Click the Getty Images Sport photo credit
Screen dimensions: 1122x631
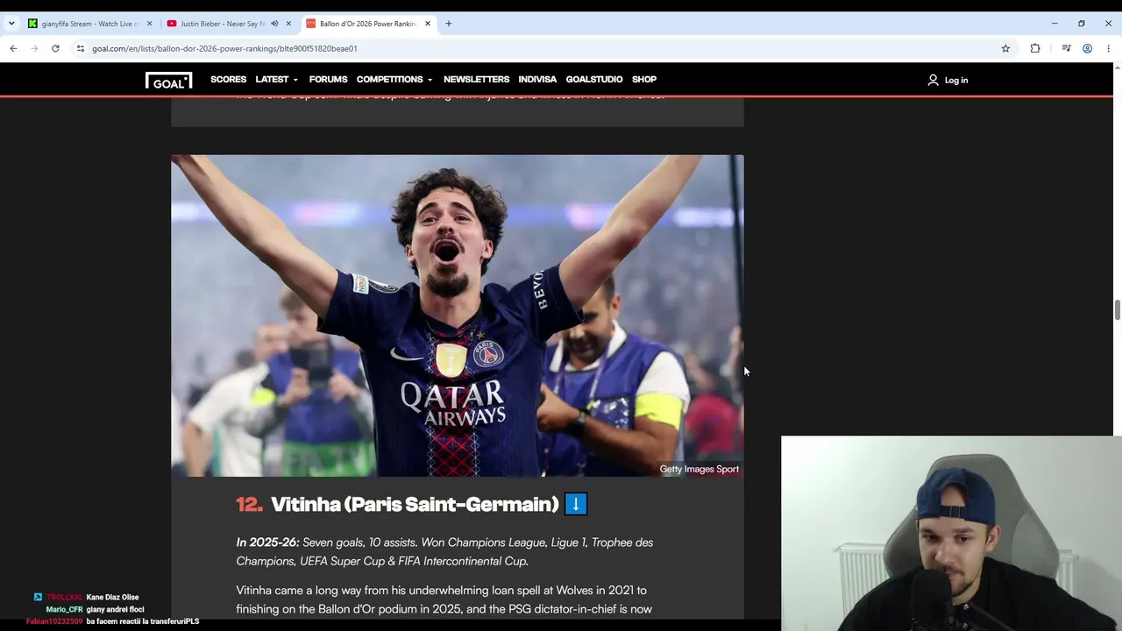pyautogui.click(x=699, y=469)
